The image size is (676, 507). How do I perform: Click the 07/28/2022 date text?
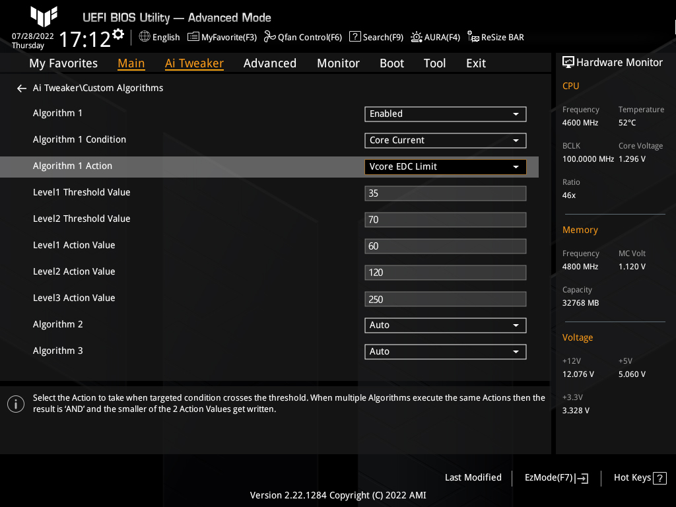click(32, 36)
